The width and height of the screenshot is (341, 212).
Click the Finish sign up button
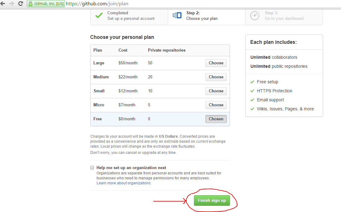click(212, 200)
